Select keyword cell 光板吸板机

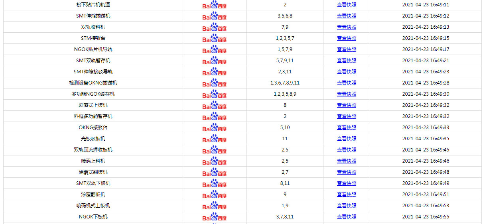[x=93, y=139]
